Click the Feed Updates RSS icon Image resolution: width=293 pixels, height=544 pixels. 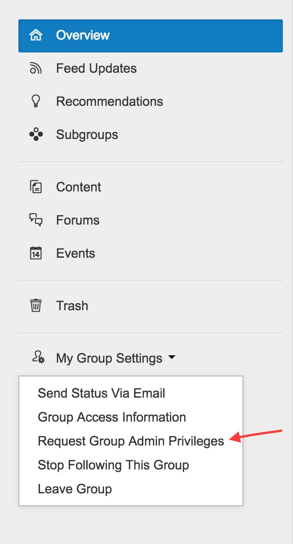click(x=36, y=68)
